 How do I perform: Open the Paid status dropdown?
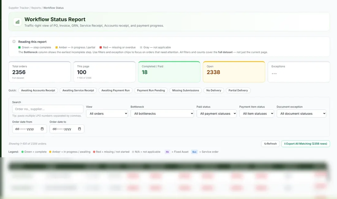(x=217, y=113)
